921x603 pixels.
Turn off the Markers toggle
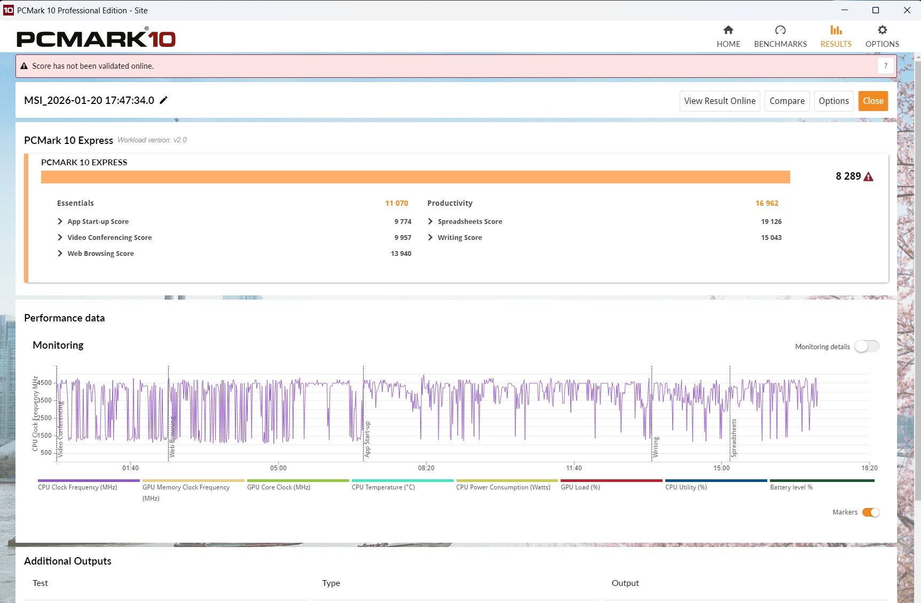coord(871,512)
